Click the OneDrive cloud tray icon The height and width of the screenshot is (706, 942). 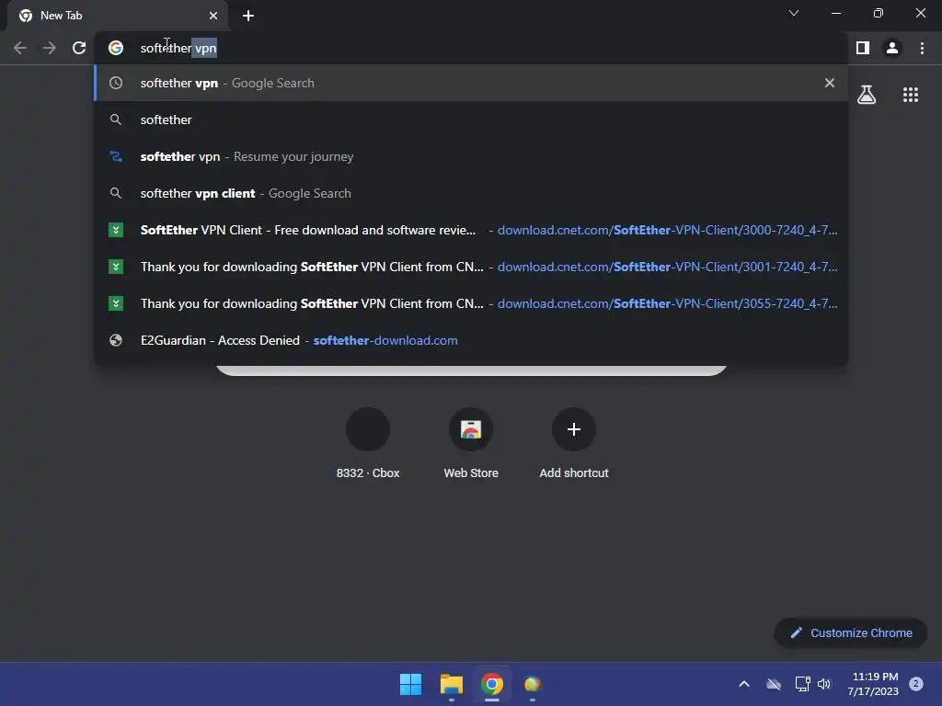click(x=774, y=684)
